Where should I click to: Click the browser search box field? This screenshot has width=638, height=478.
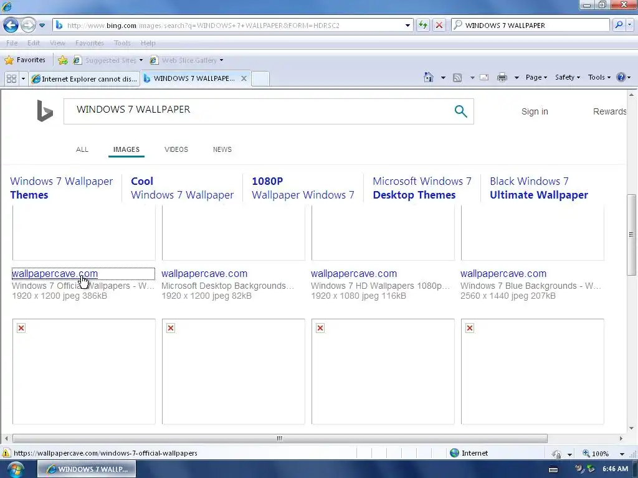(x=530, y=25)
